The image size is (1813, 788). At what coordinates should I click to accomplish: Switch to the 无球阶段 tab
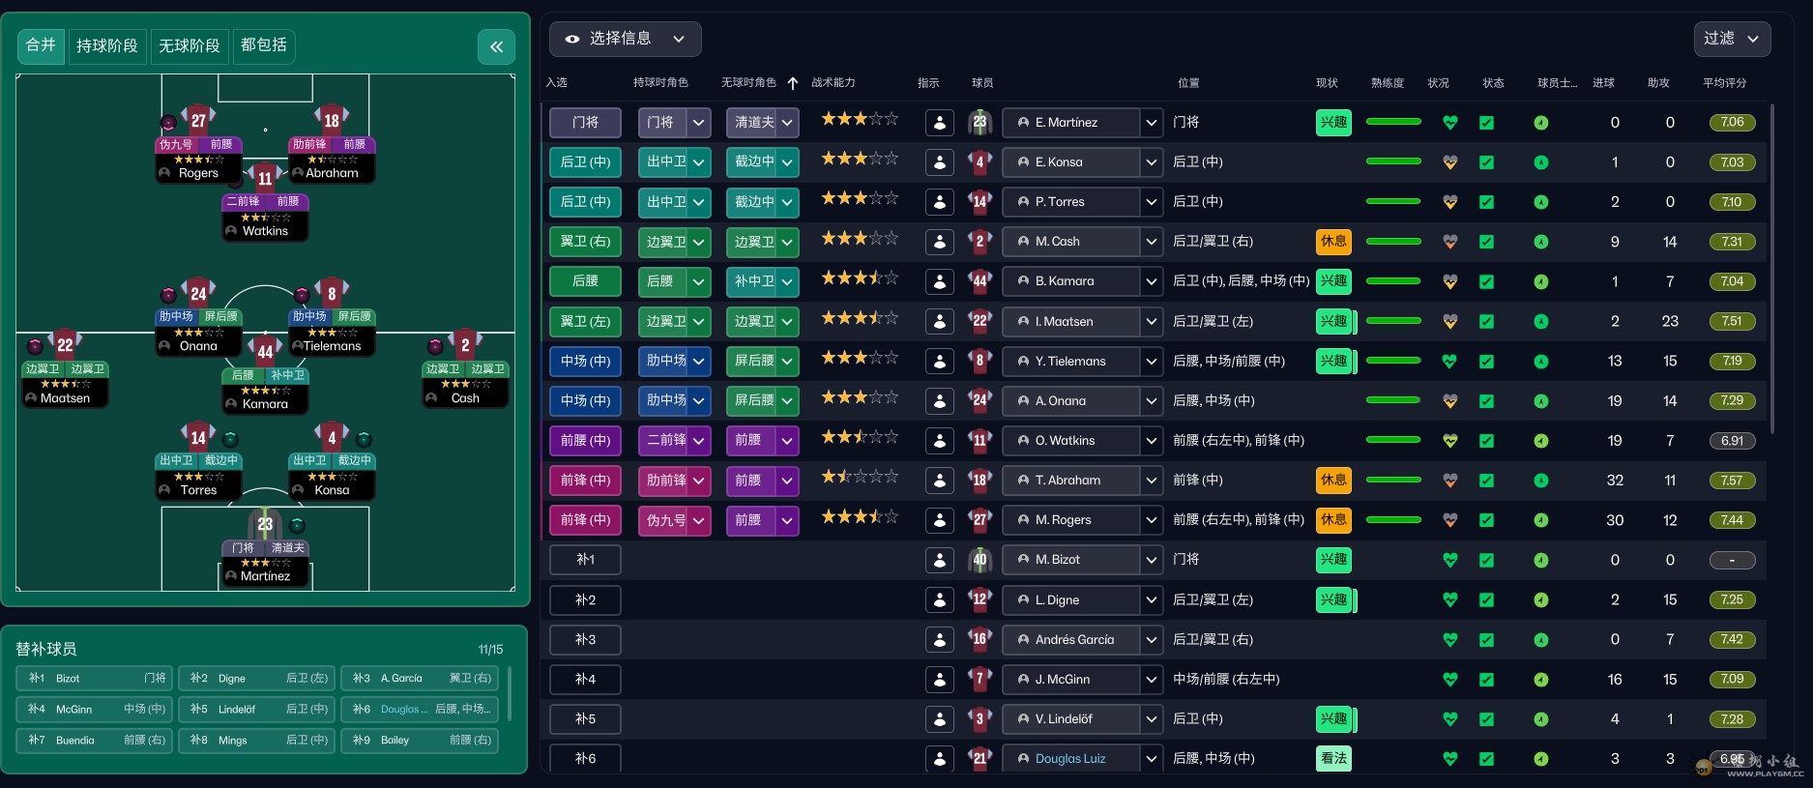[190, 45]
